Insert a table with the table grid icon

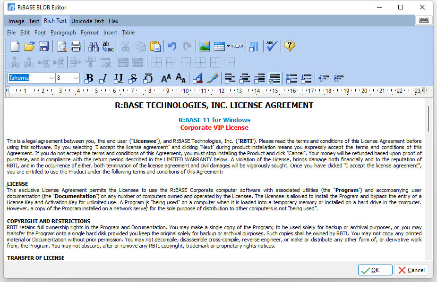(219, 46)
